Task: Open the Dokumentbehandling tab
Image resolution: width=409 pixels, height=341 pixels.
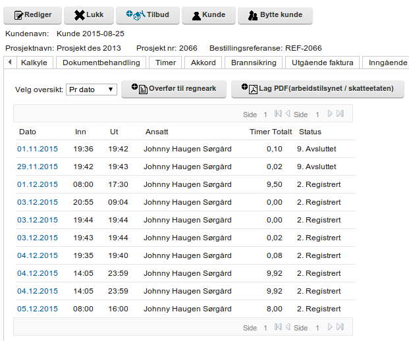Action: point(101,63)
